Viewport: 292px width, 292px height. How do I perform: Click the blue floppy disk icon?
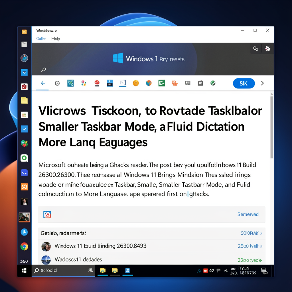coord(110,83)
